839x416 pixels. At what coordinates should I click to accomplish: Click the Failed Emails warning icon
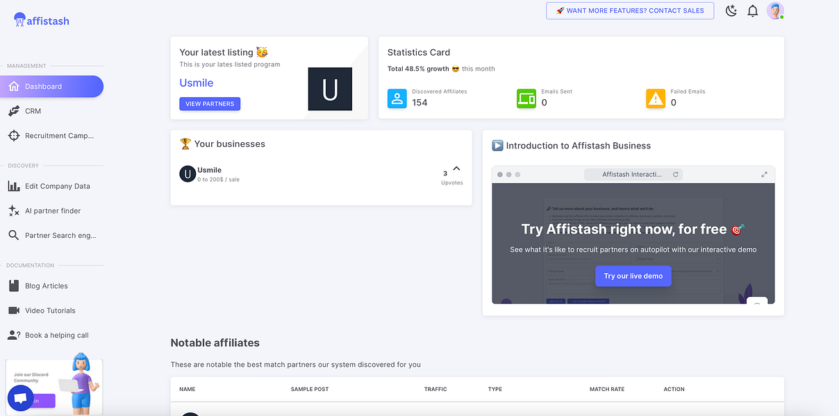coord(656,98)
